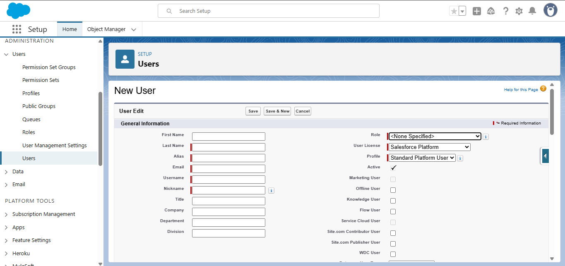The width and height of the screenshot is (565, 266).
Task: Enable the Site.com Publisher User checkbox
Action: click(393, 244)
